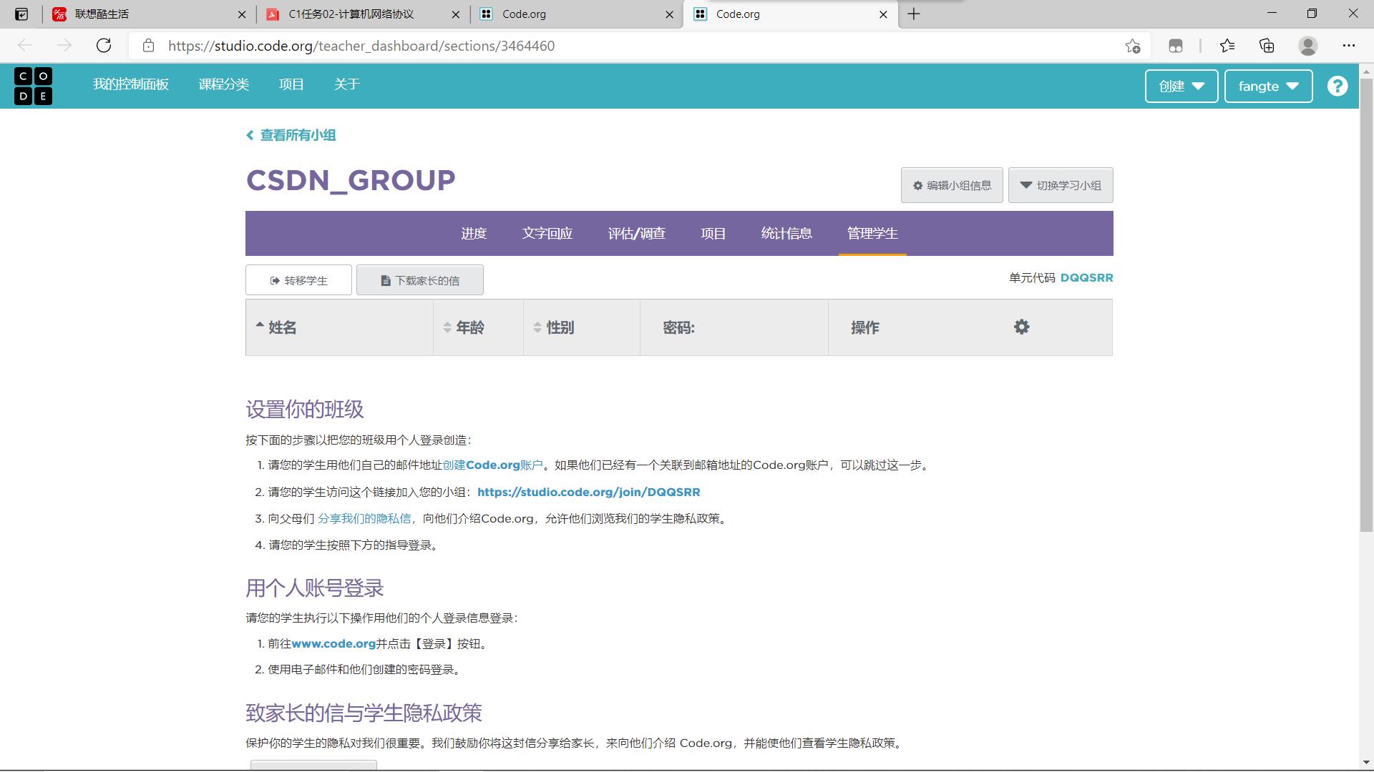
Task: Close the 联想酷生活 tab
Action: [241, 14]
